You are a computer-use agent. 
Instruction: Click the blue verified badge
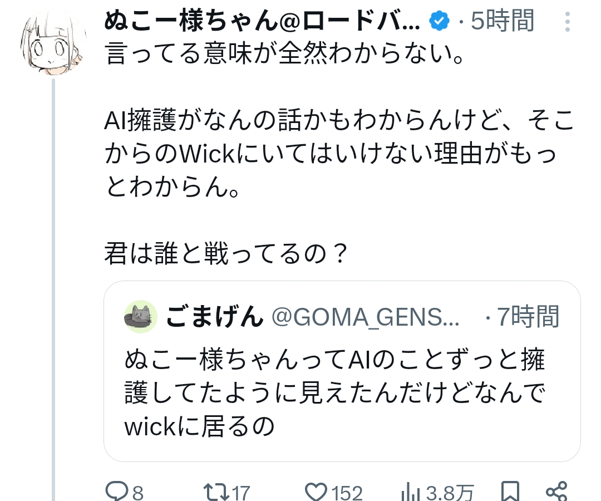click(439, 21)
